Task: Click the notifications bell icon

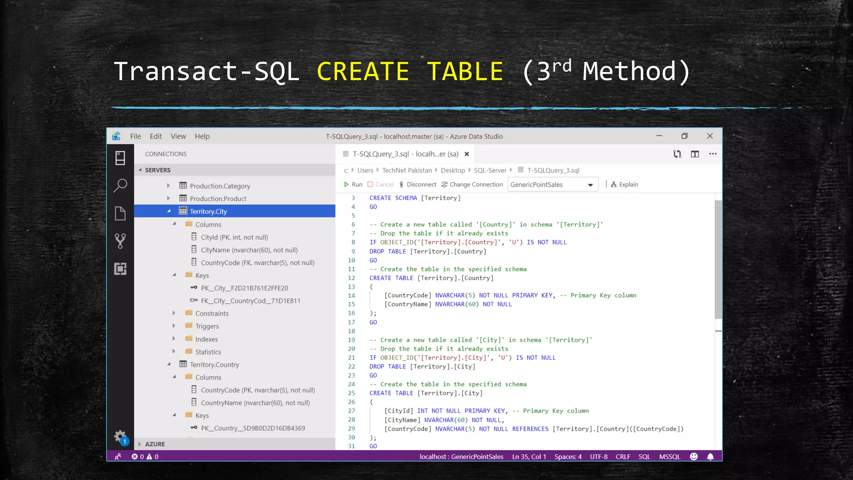Action: tap(711, 457)
